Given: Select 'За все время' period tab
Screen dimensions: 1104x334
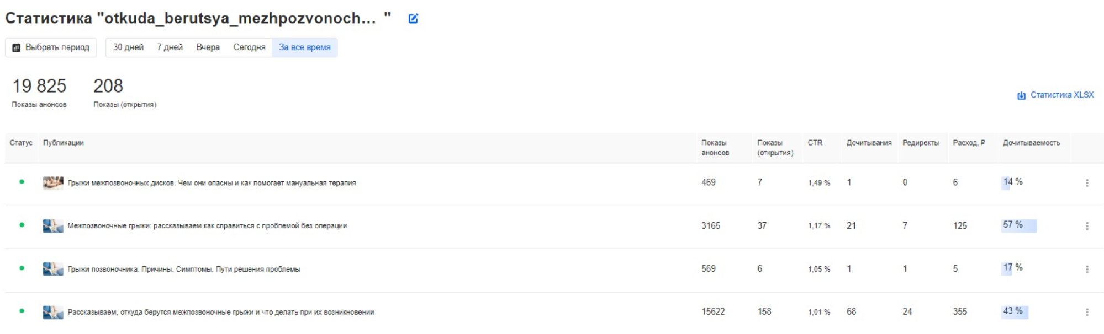Looking at the screenshot, I should coord(304,47).
